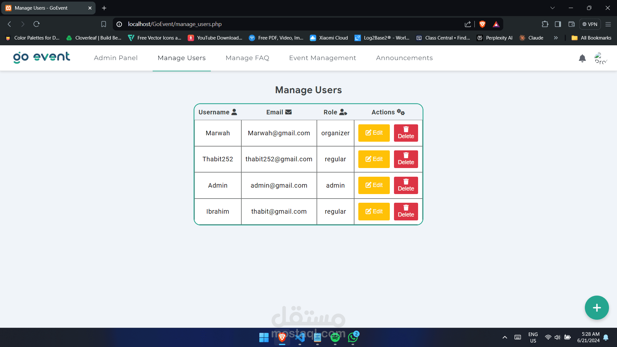The height and width of the screenshot is (347, 617).
Task: Open the browser extensions puzzle icon
Action: coord(545,24)
